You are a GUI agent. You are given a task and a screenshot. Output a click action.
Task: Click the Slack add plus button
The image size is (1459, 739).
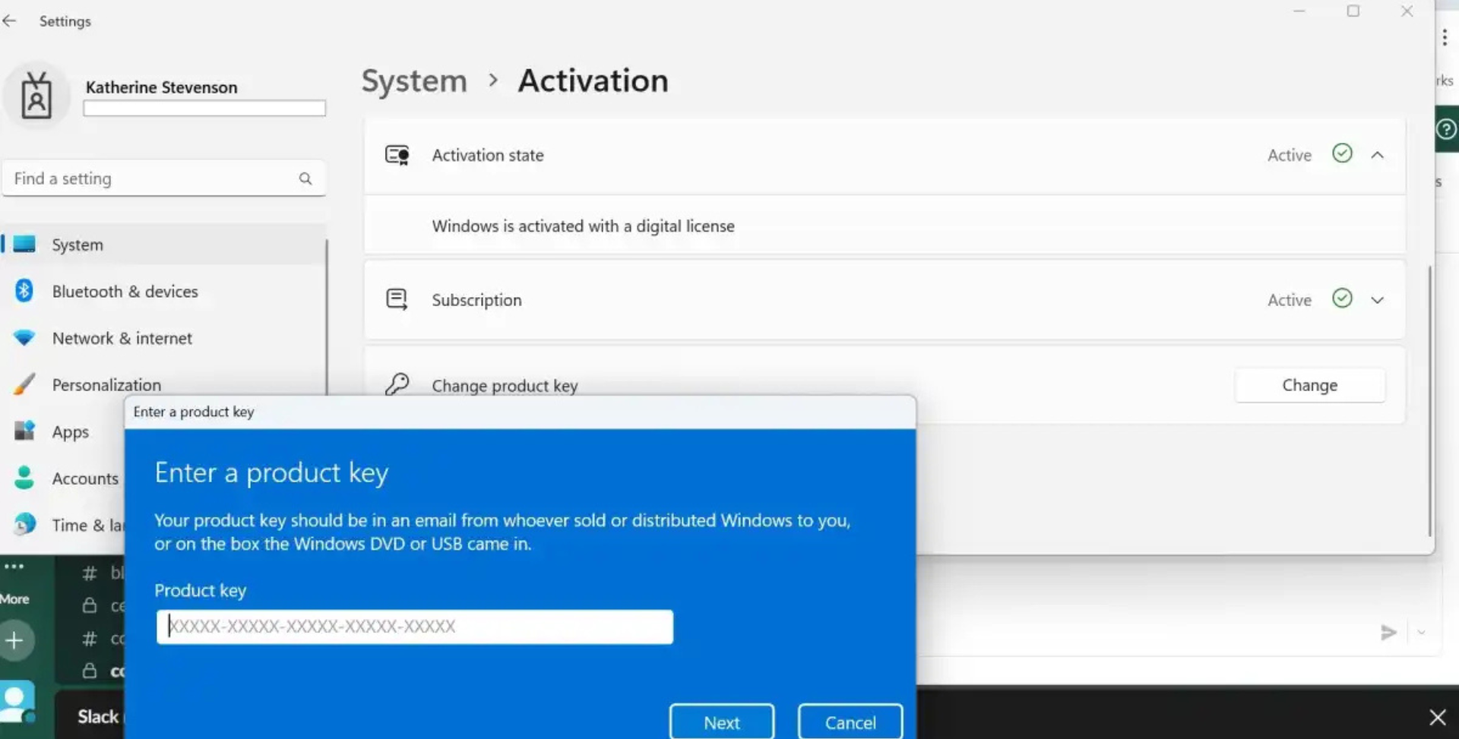15,640
